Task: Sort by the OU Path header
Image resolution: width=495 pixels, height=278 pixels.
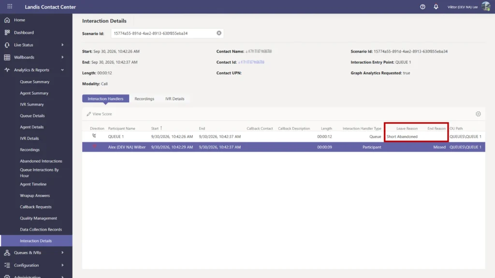Action: click(456, 128)
